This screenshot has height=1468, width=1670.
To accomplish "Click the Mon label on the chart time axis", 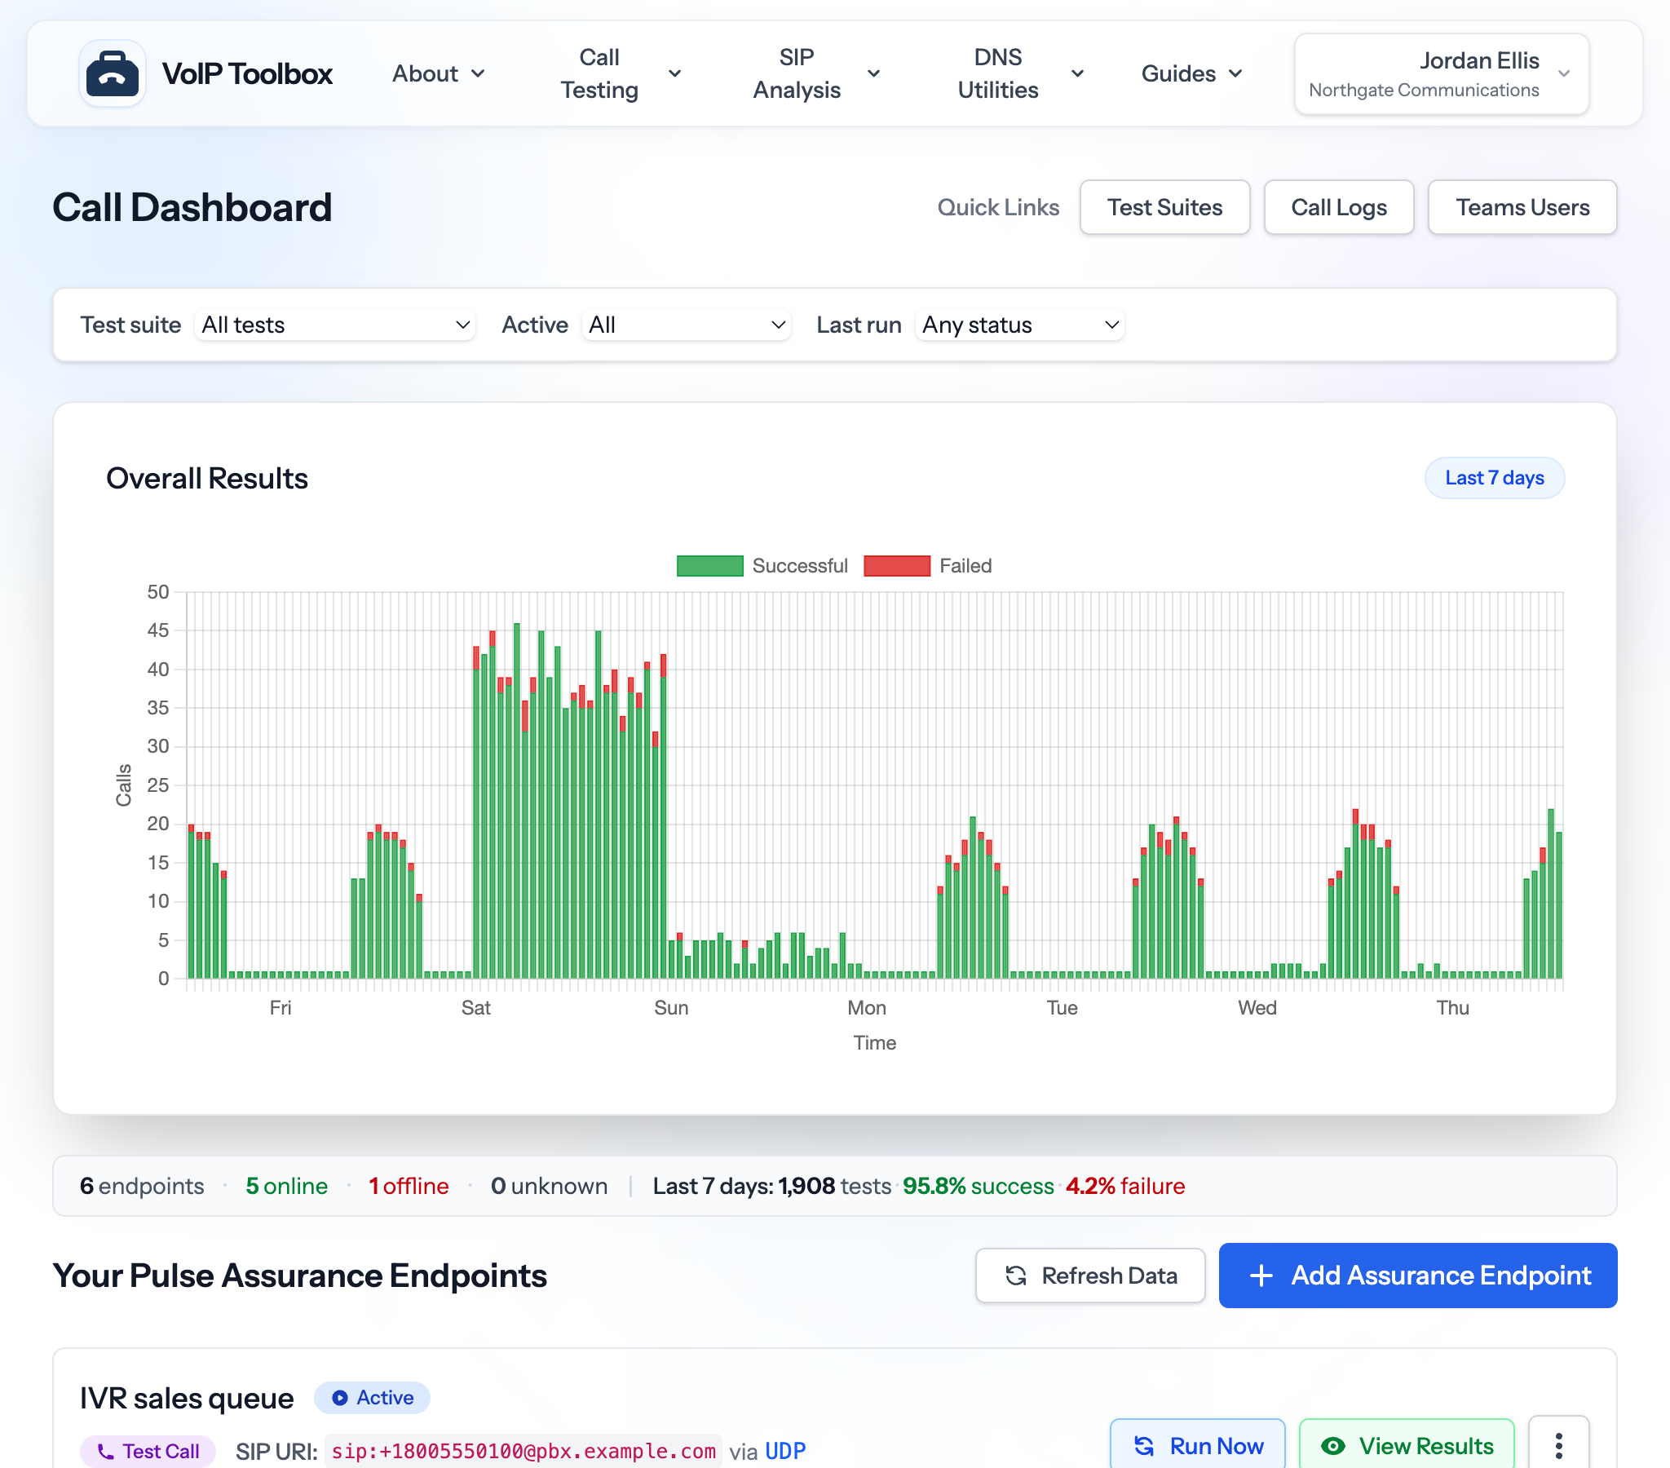I will pos(866,1008).
